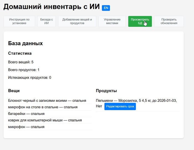Click the Пельмени product entry
The image size is (194, 150).
pos(136,100)
